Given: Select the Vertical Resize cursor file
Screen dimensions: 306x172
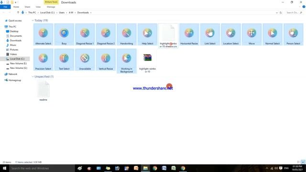Looking at the screenshot, I should (106, 60).
